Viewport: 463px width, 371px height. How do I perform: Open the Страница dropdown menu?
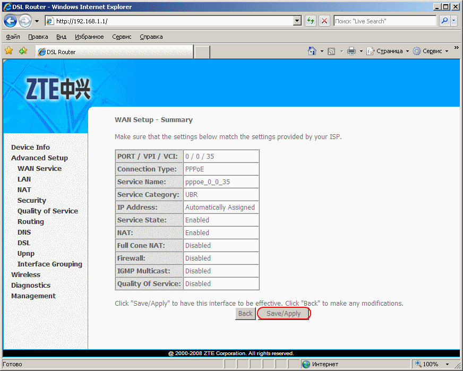tap(388, 51)
